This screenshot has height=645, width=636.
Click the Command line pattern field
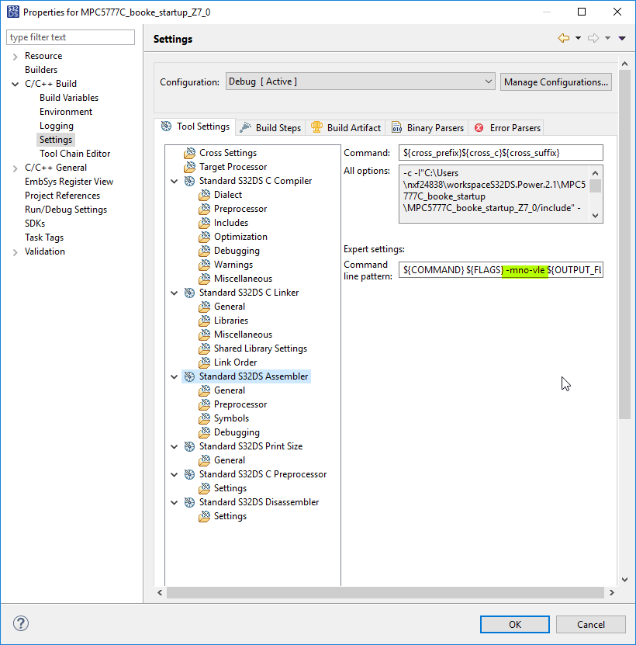pyautogui.click(x=501, y=270)
